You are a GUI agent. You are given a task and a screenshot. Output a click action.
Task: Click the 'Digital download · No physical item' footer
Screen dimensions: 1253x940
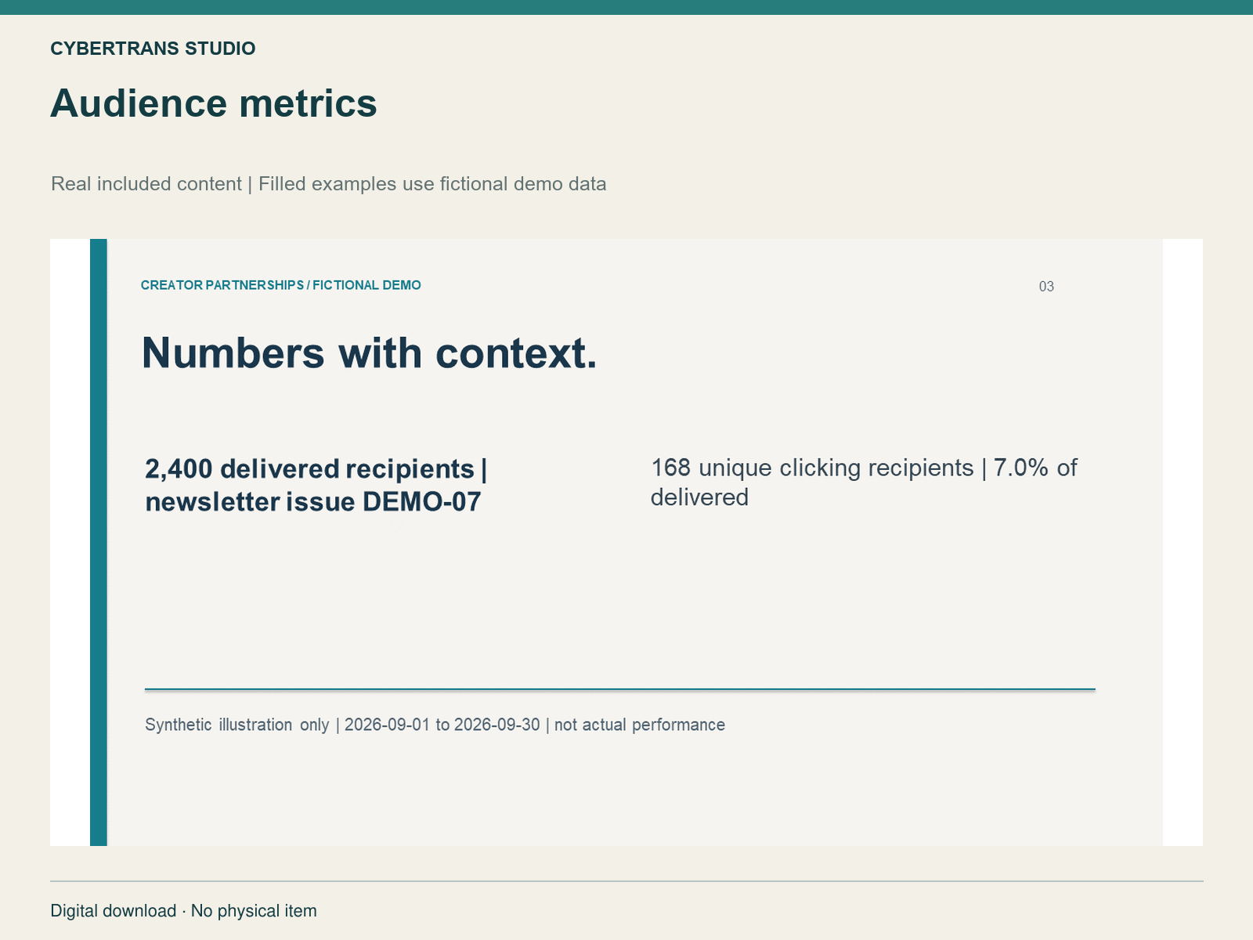point(183,911)
